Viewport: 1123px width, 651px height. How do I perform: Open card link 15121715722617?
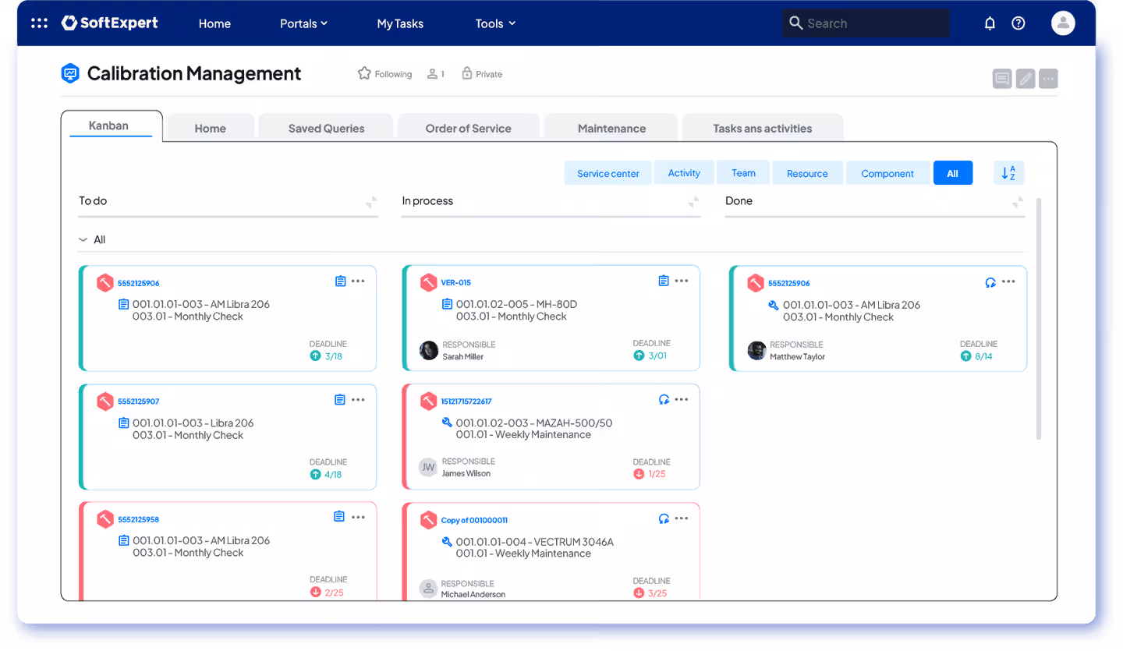[466, 402]
